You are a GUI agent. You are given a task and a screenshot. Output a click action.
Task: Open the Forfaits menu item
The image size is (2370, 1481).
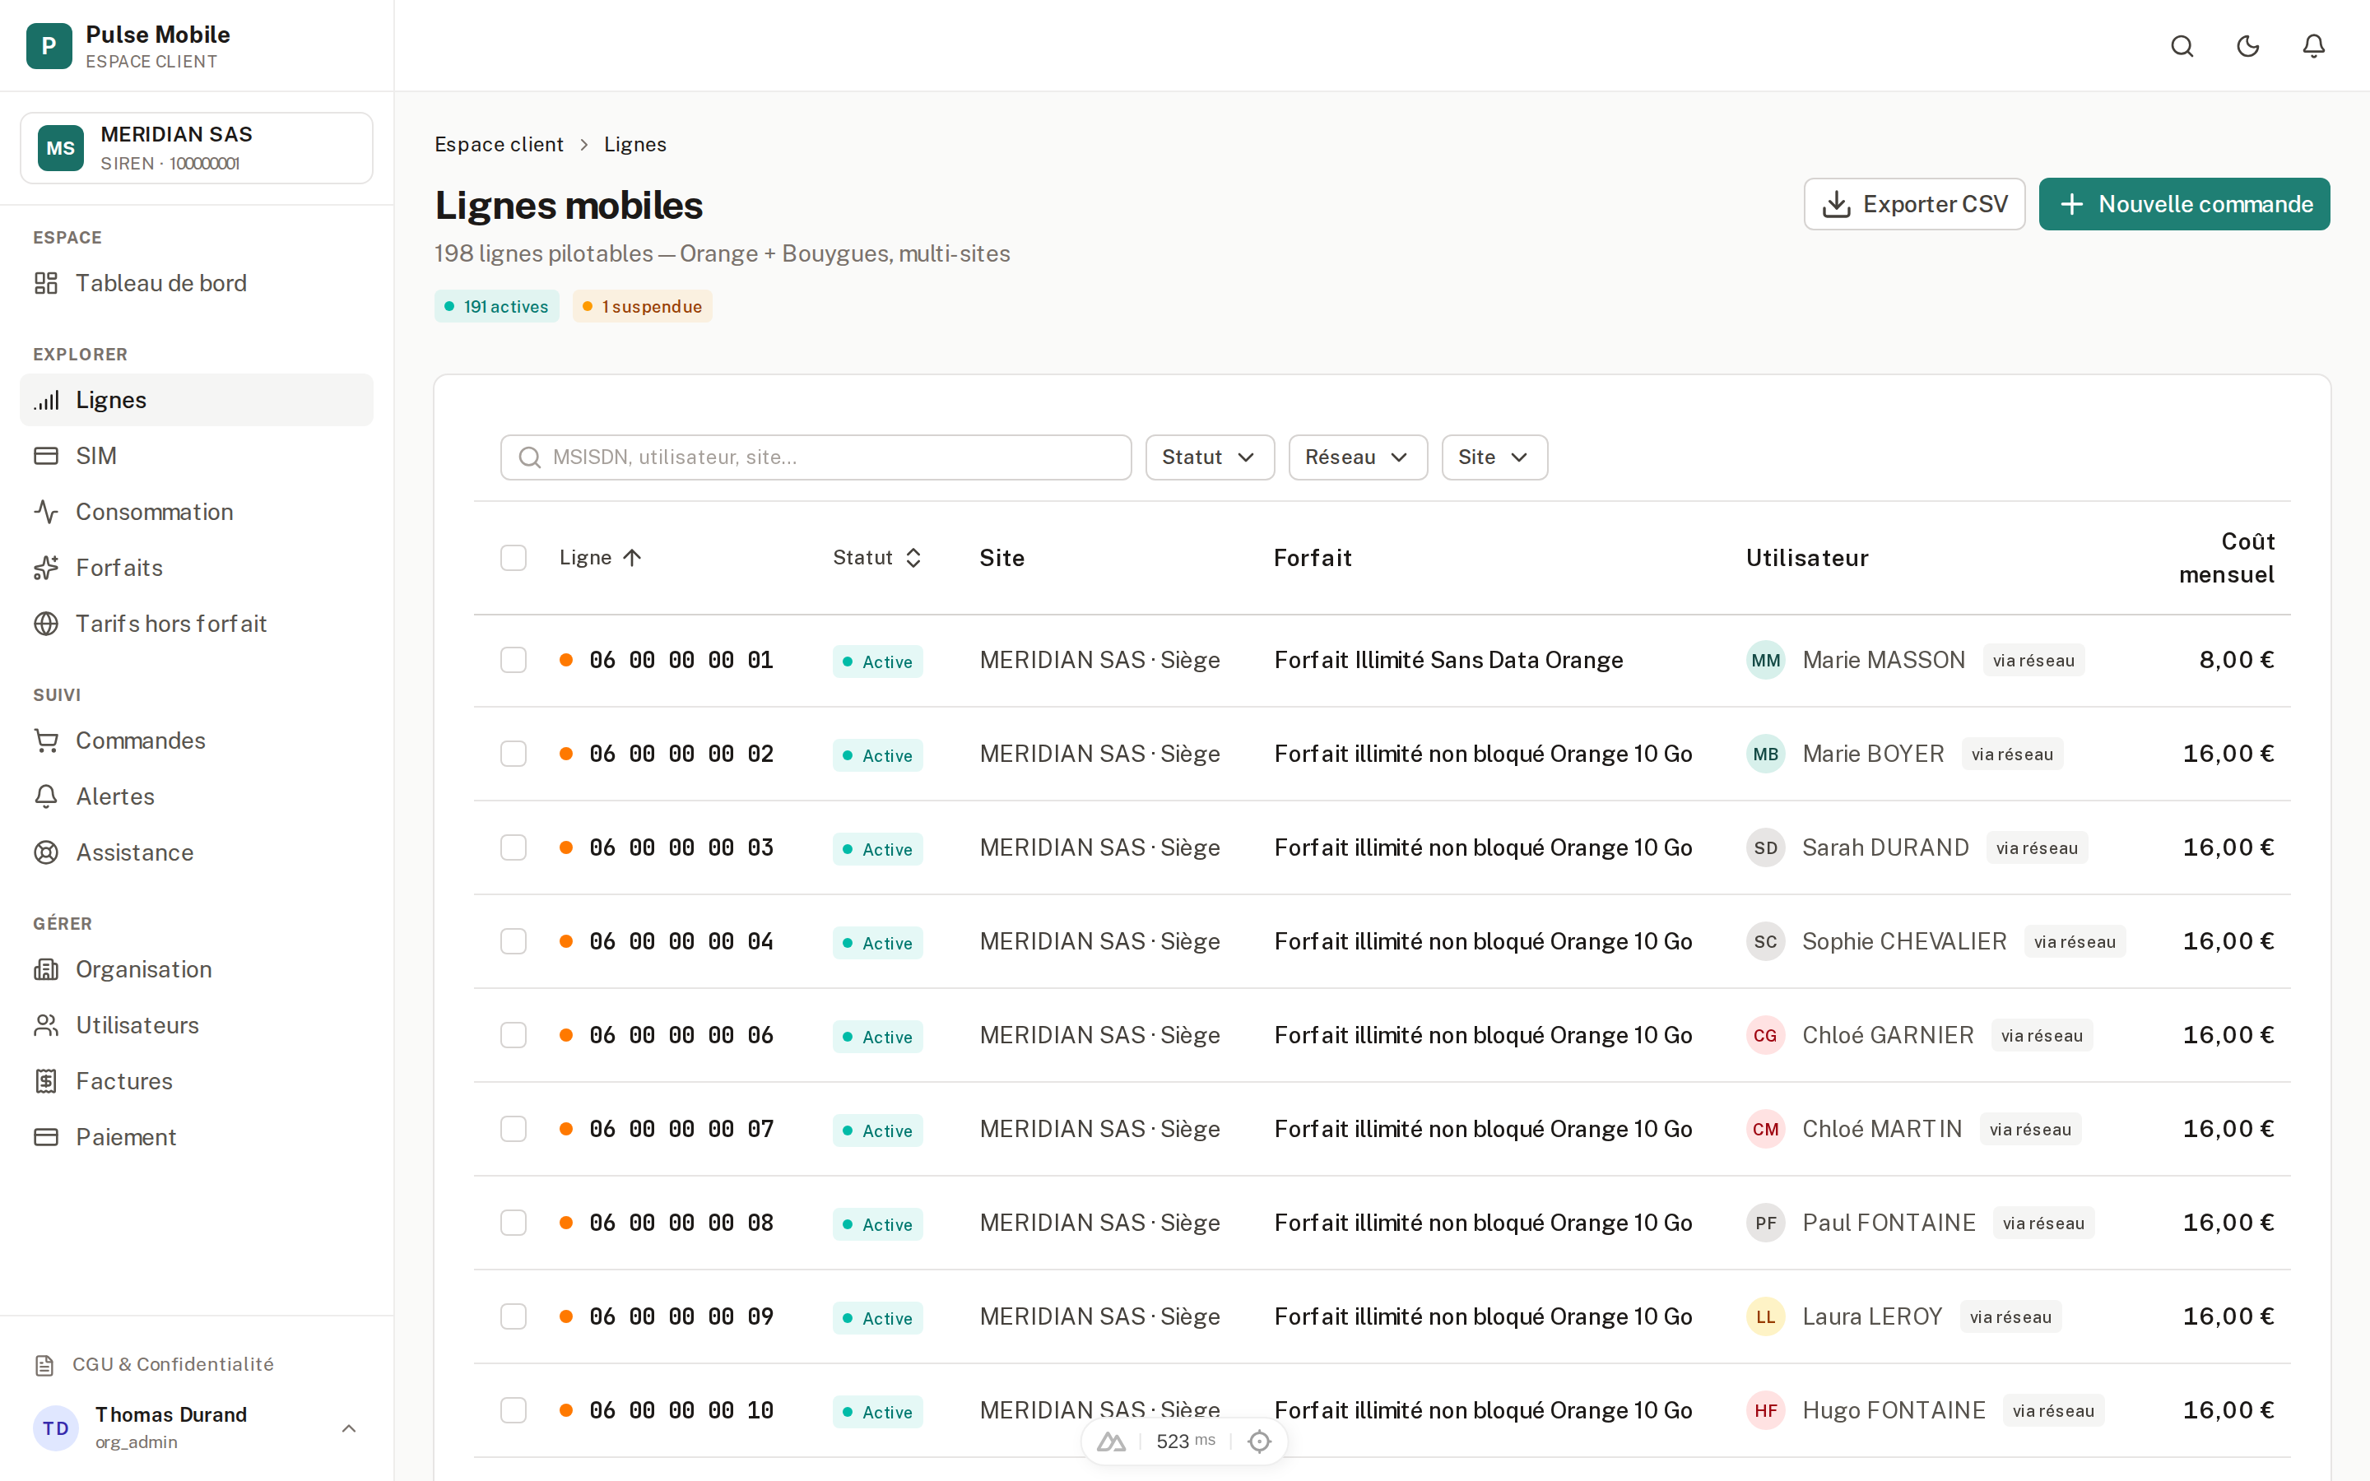pos(196,567)
